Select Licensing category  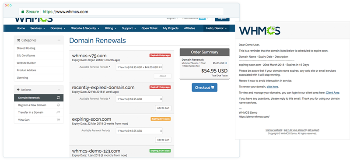39,78
